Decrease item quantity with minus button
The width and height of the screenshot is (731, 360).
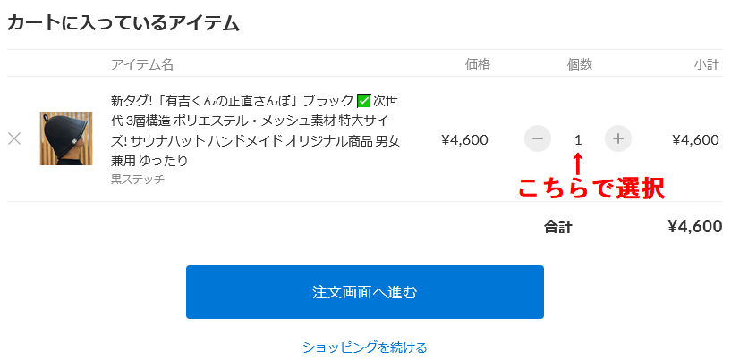pyautogui.click(x=538, y=138)
